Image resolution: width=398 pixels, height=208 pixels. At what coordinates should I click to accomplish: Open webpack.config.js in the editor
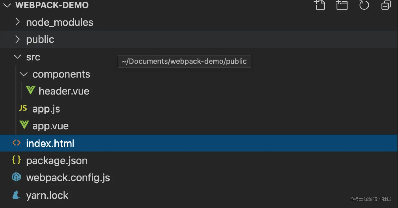(68, 178)
